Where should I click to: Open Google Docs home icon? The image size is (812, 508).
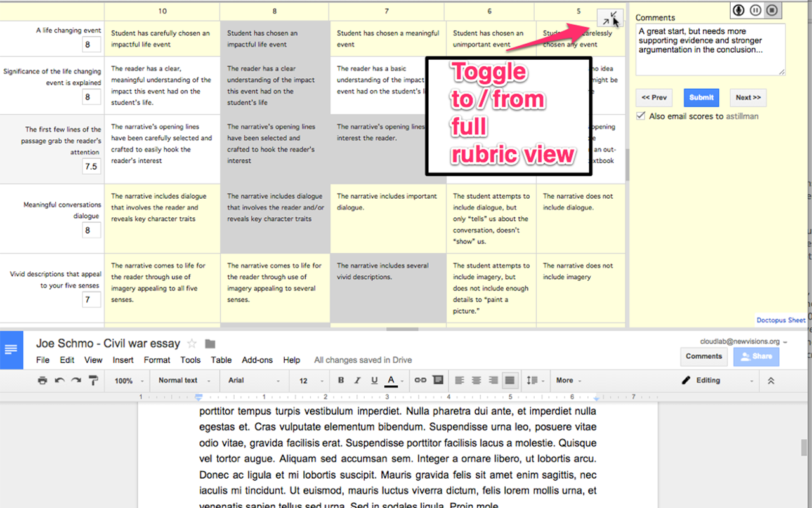tap(11, 350)
